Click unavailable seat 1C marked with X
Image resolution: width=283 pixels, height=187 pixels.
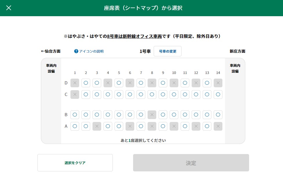75,95
